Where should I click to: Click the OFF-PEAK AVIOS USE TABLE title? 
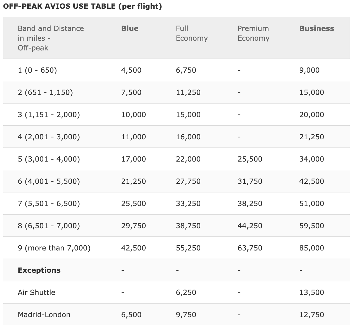(83, 6)
